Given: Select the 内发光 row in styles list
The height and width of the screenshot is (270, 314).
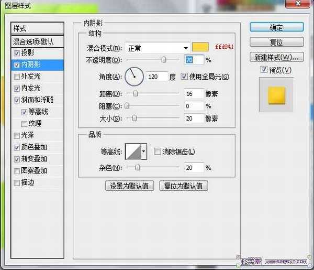Looking at the screenshot, I should 38,89.
